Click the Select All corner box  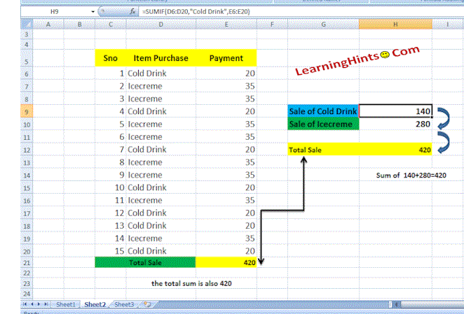(27, 24)
